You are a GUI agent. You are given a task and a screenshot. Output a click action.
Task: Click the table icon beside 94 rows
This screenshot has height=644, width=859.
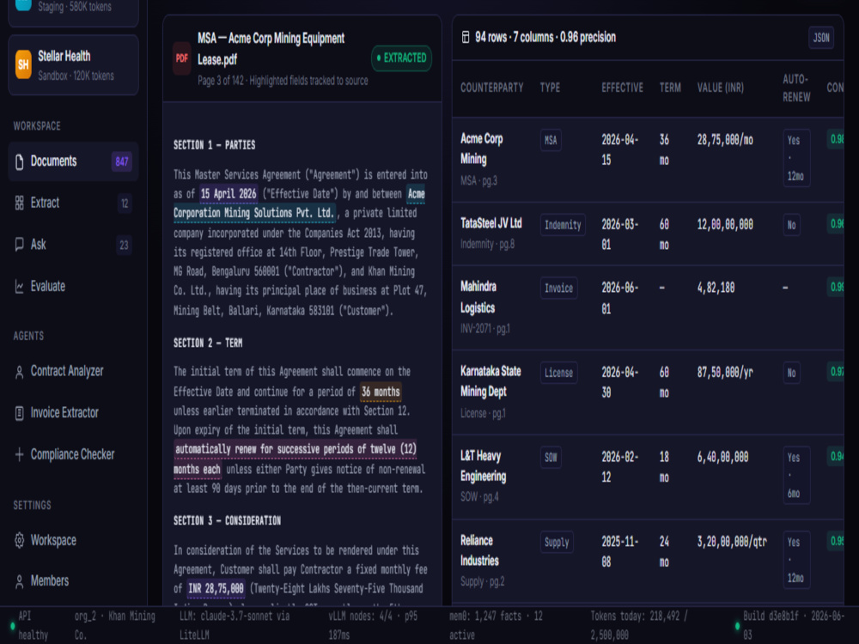pyautogui.click(x=466, y=37)
